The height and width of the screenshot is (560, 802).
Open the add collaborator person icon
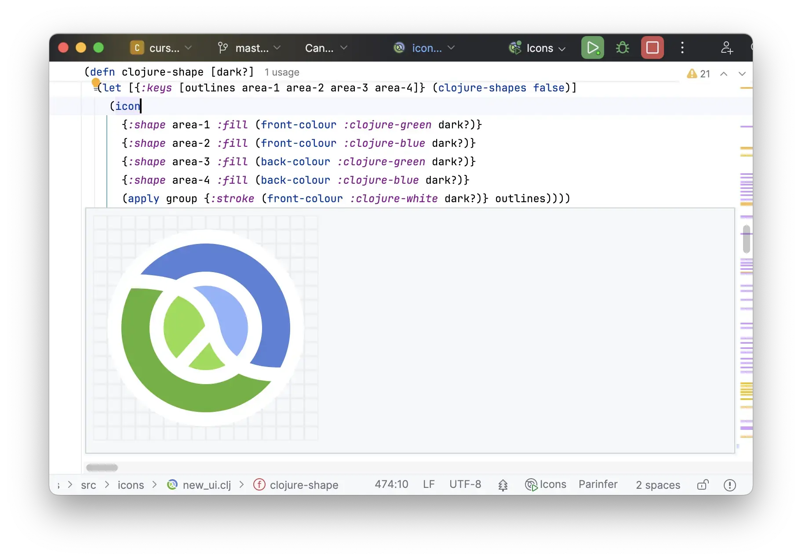(726, 47)
